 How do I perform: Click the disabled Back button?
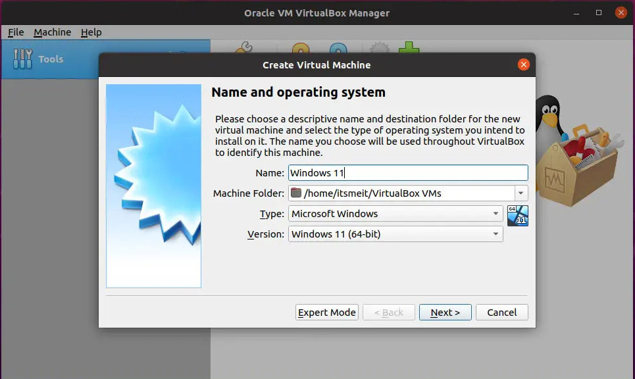pyautogui.click(x=388, y=312)
